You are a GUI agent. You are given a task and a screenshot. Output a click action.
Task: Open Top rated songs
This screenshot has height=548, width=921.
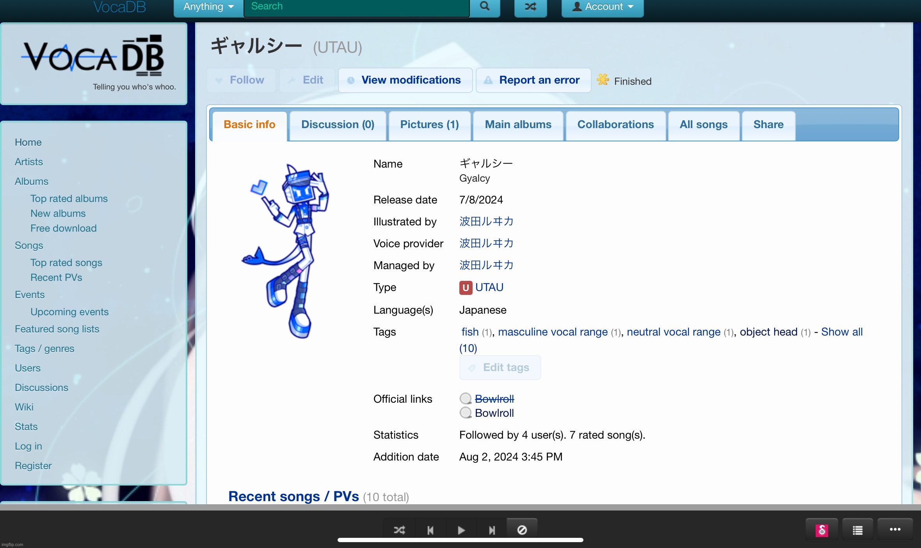click(x=66, y=262)
